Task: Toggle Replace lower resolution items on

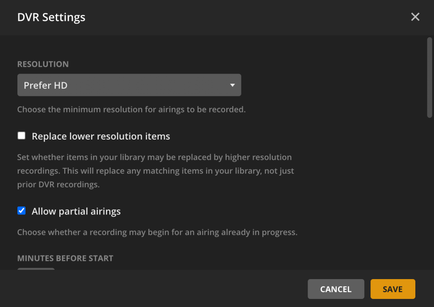Action: pos(21,135)
